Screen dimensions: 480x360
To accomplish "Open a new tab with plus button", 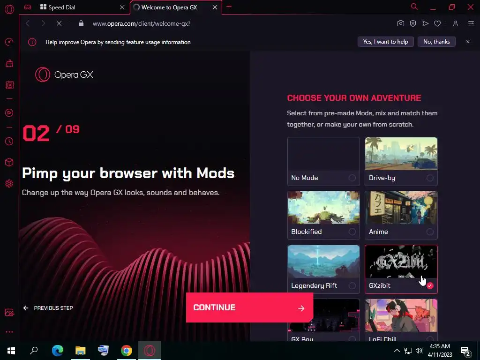I will tap(229, 7).
